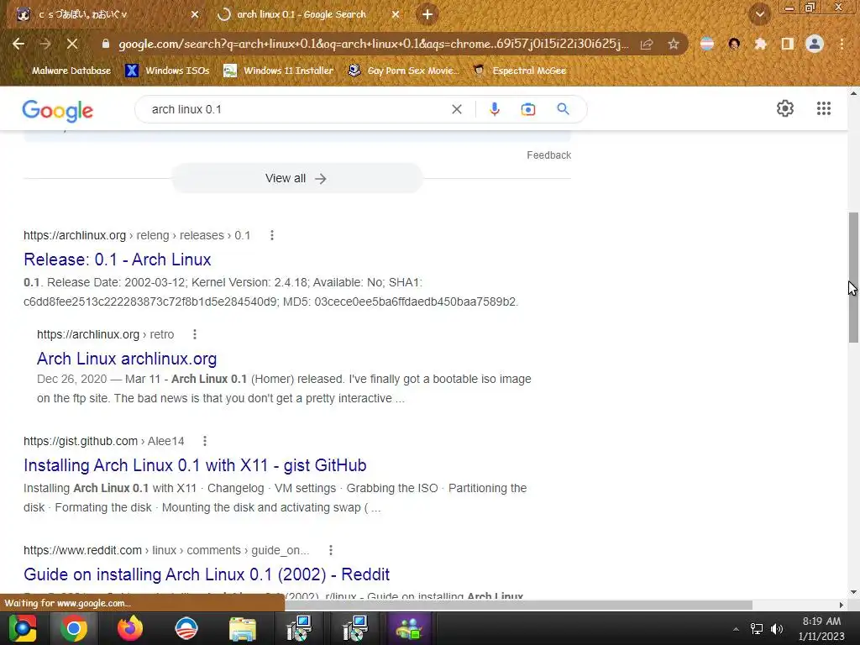This screenshot has height=645, width=860.
Task: Click the horizontal scrollbar right arrow
Action: tap(842, 605)
